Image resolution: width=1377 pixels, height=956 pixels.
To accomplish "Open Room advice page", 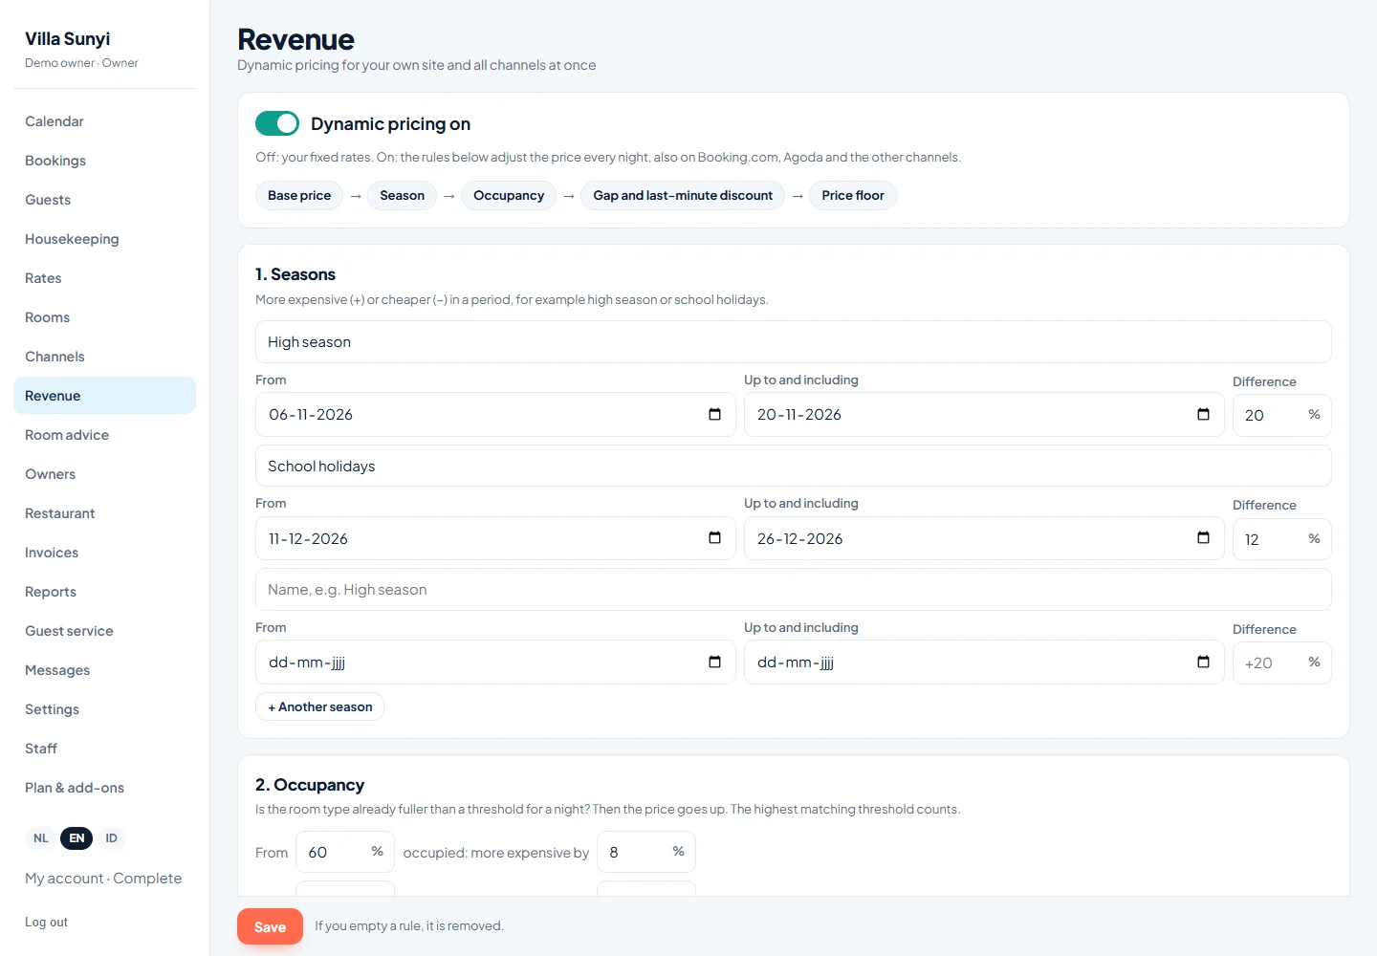I will (x=104, y=435).
